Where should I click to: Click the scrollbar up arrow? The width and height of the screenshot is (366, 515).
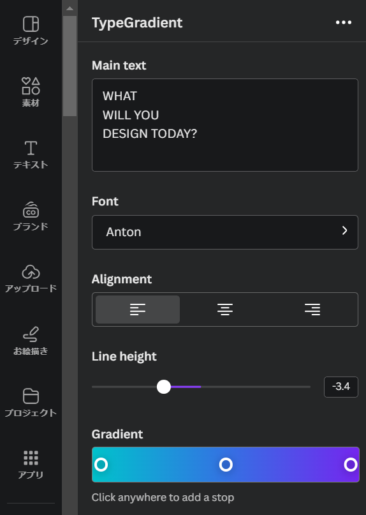[x=70, y=8]
